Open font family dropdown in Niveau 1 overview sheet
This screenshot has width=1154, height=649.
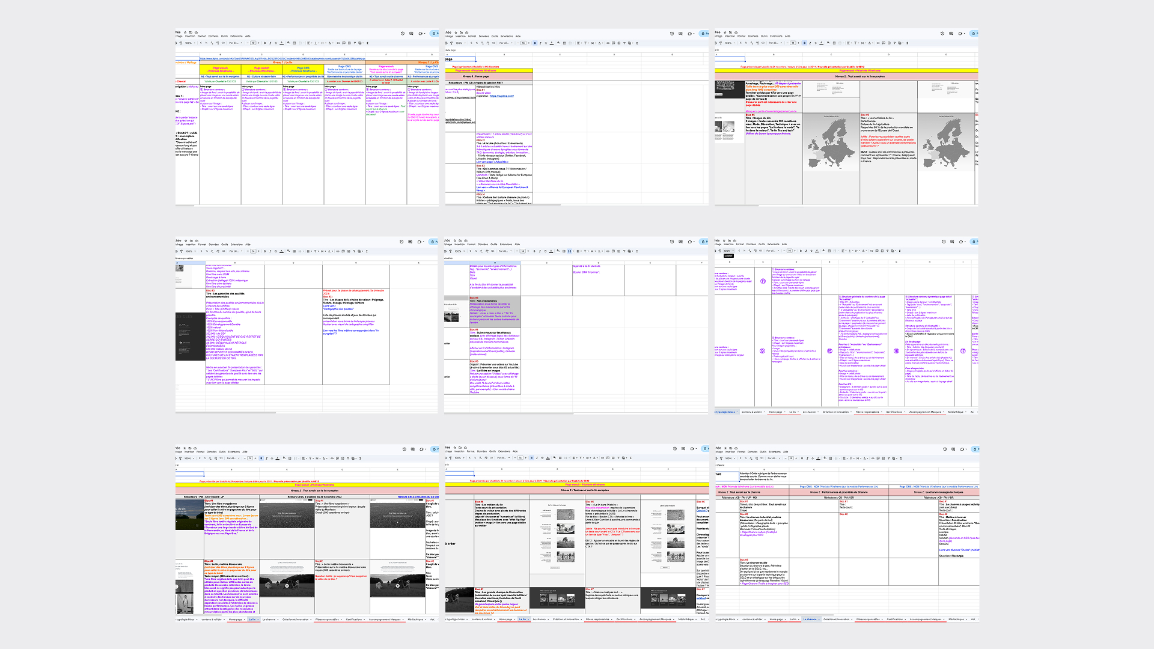[x=236, y=43]
